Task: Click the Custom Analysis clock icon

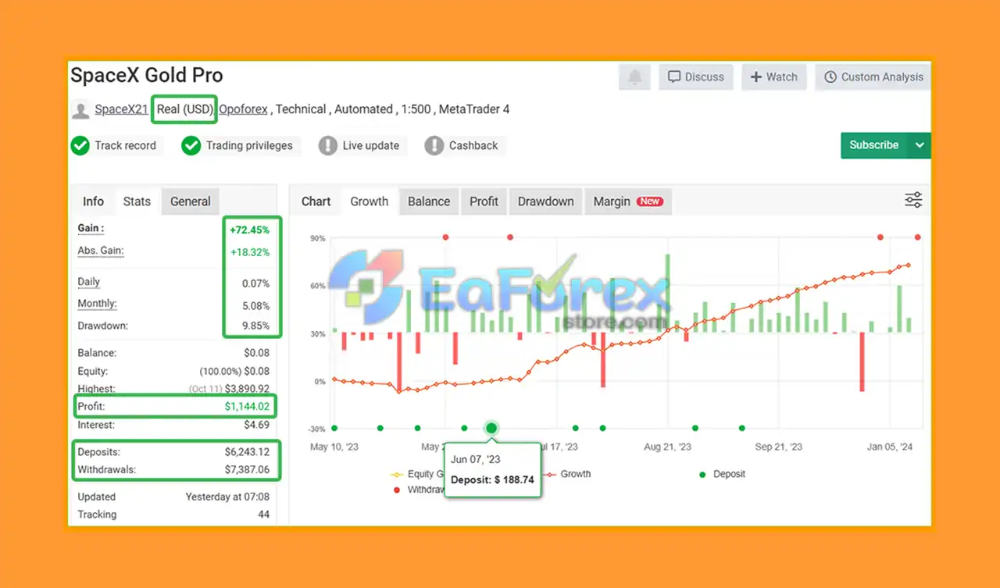Action: pos(830,77)
